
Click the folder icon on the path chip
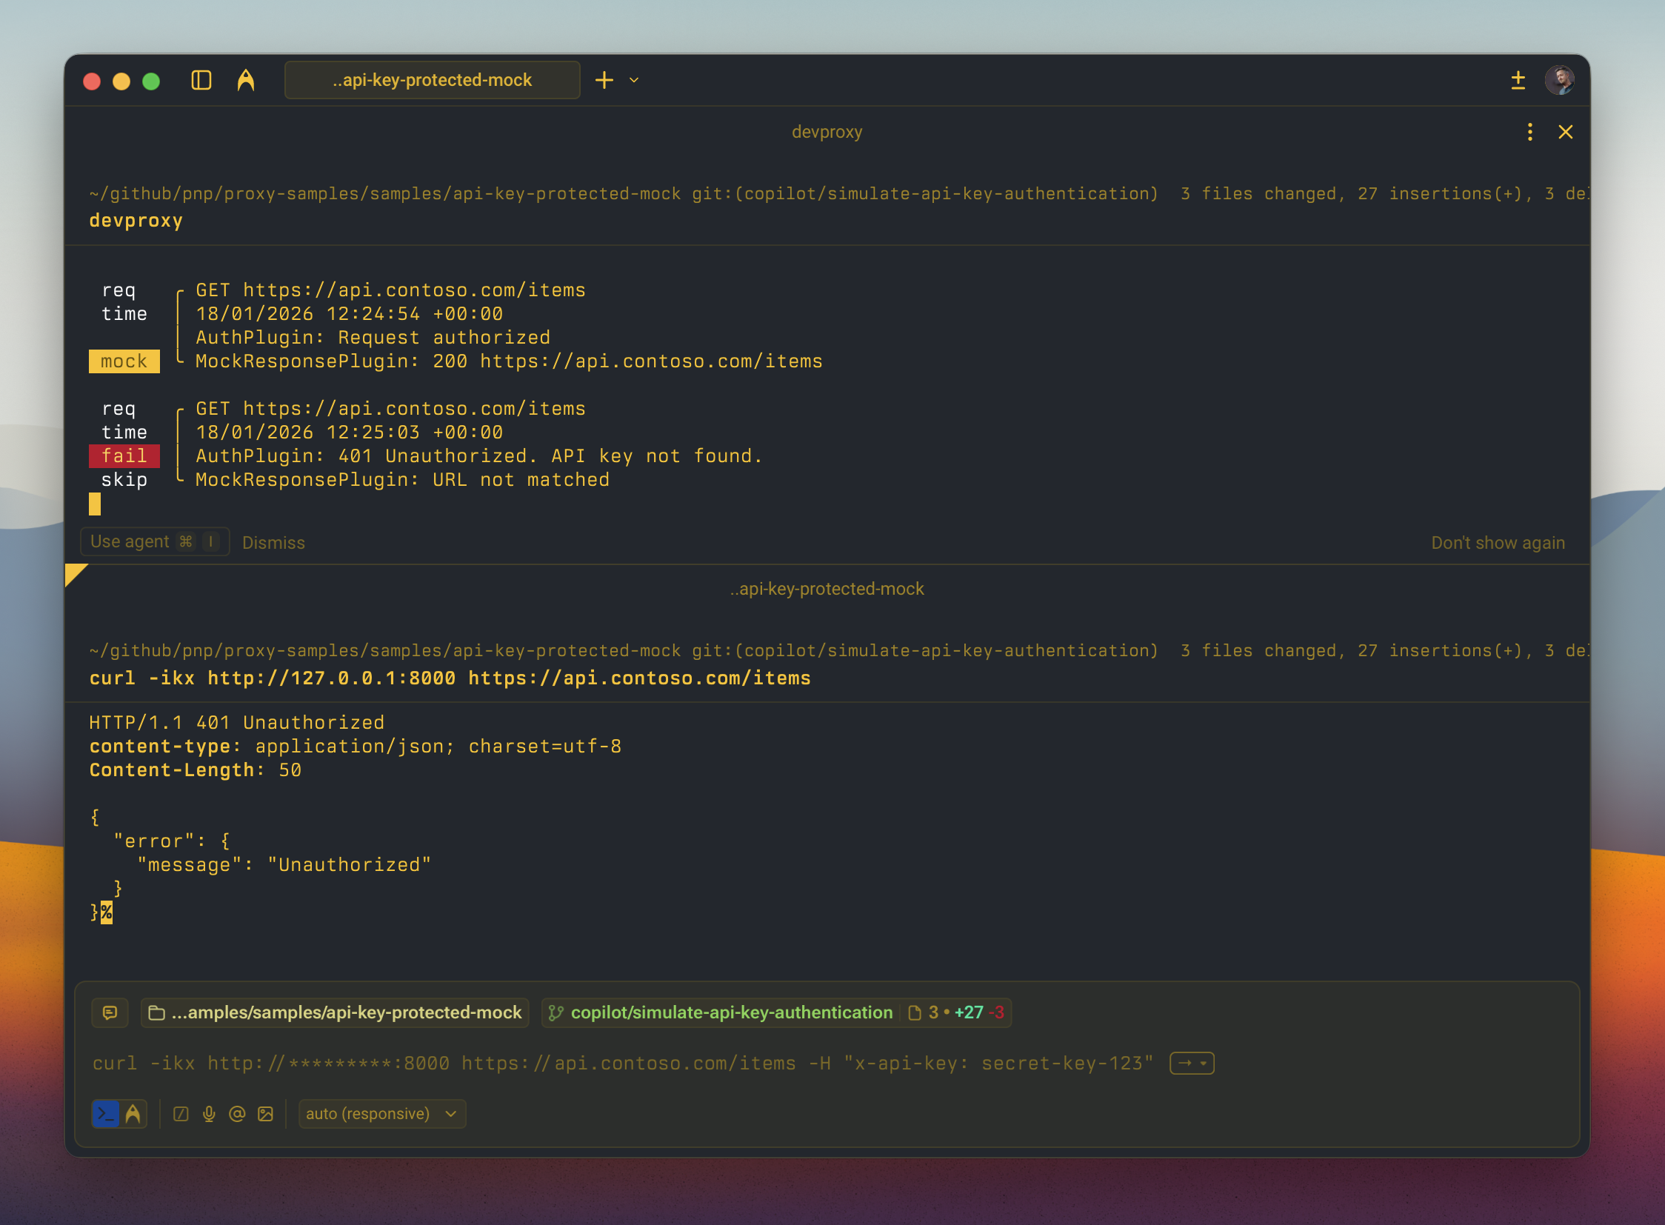[x=157, y=1012]
